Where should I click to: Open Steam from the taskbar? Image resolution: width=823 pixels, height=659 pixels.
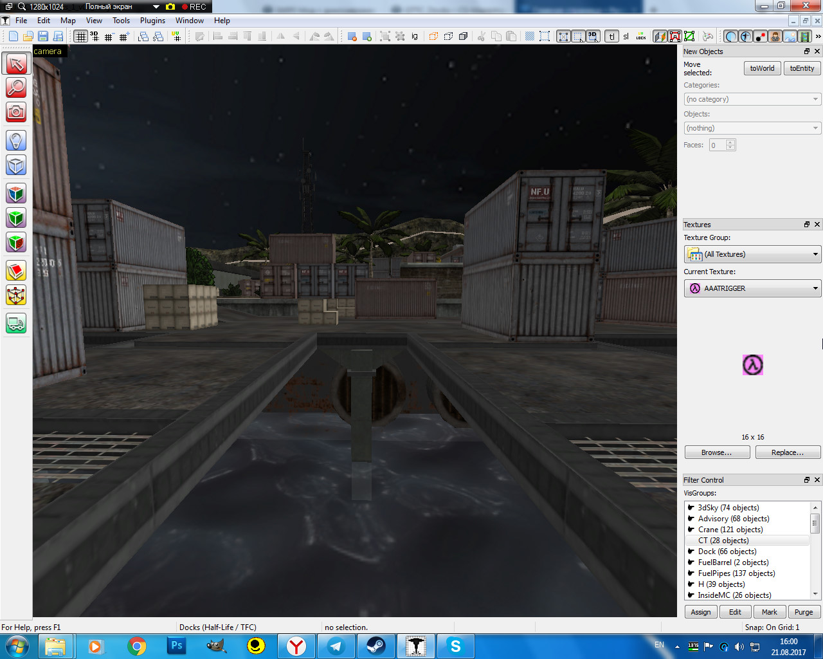click(376, 646)
